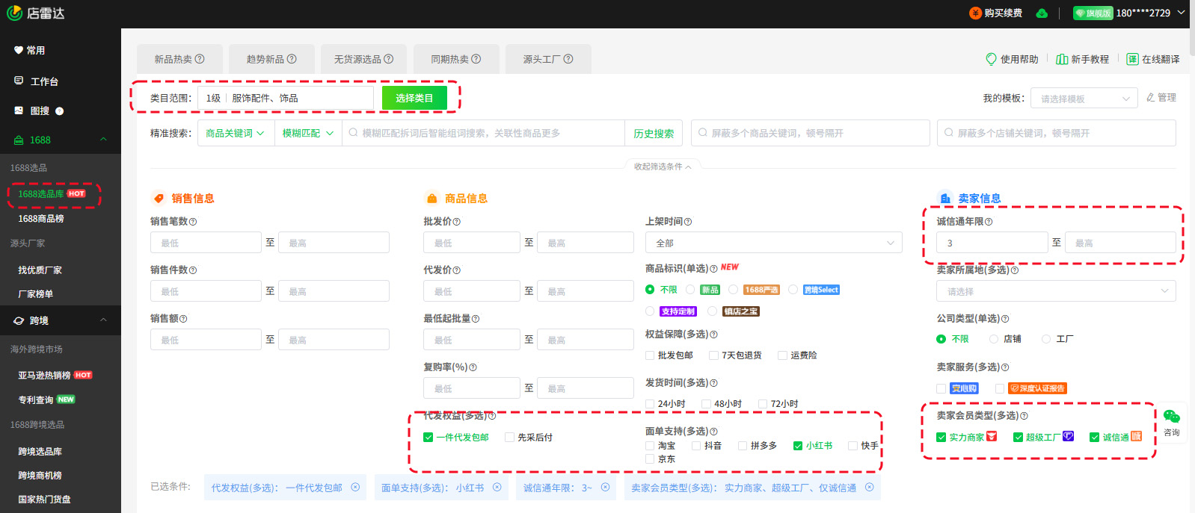Image resolution: width=1195 pixels, height=513 pixels.
Task: Remove the 小红书 selected filter tag
Action: pos(497,488)
